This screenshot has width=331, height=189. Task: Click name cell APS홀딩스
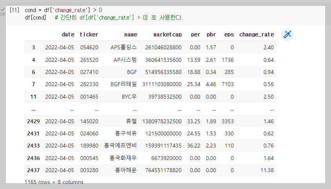tap(124, 47)
